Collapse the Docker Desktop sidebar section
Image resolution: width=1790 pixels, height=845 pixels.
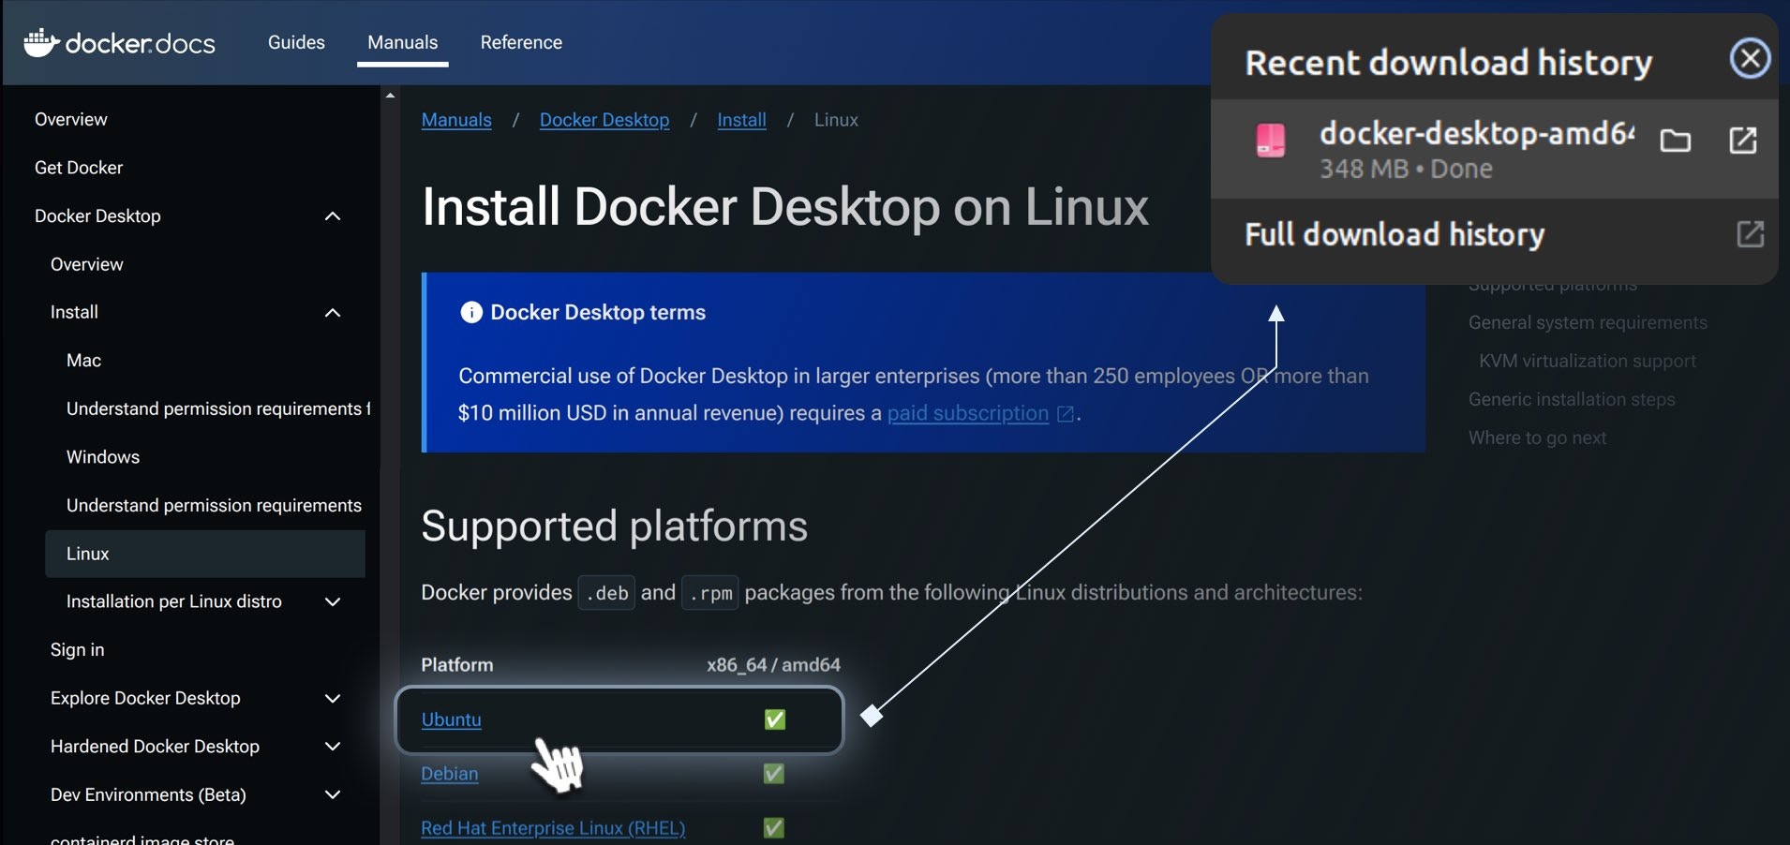[333, 216]
